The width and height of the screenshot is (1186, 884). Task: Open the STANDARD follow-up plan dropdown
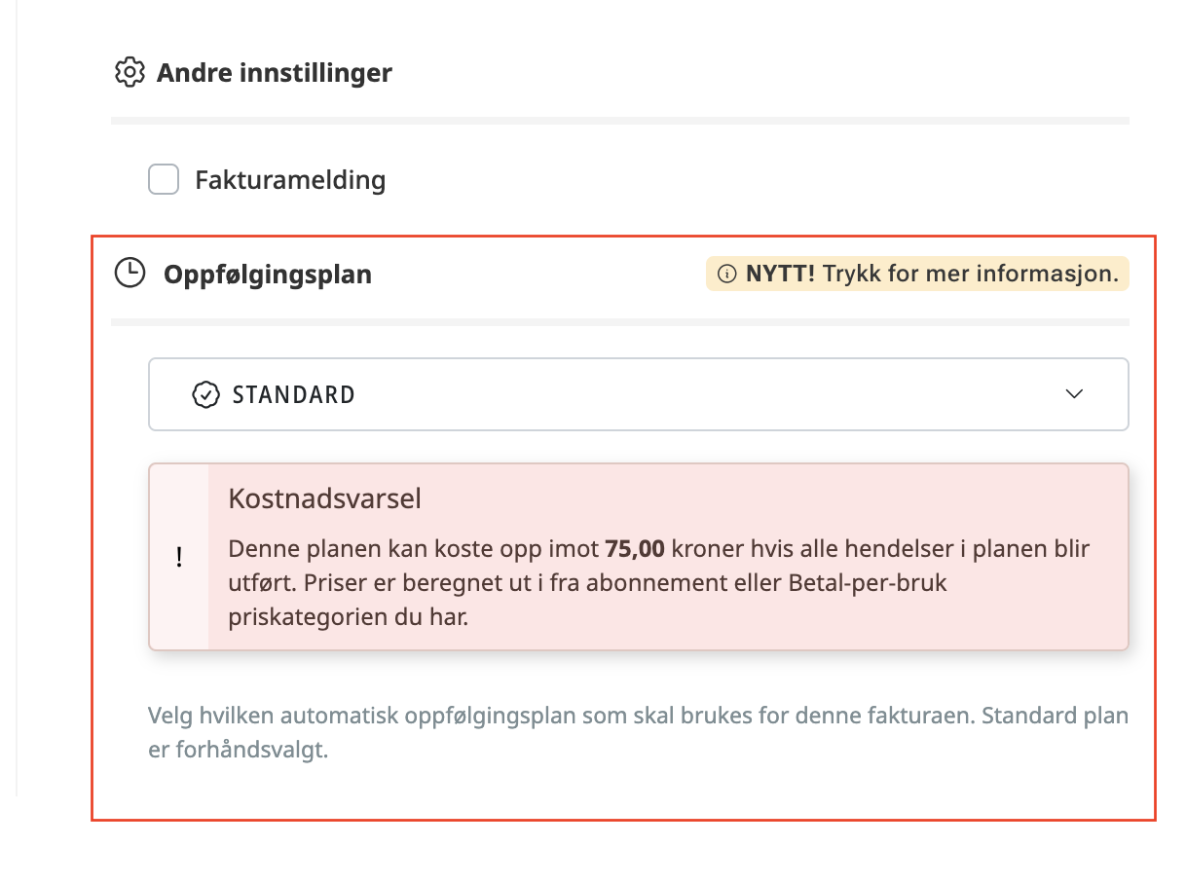(638, 394)
